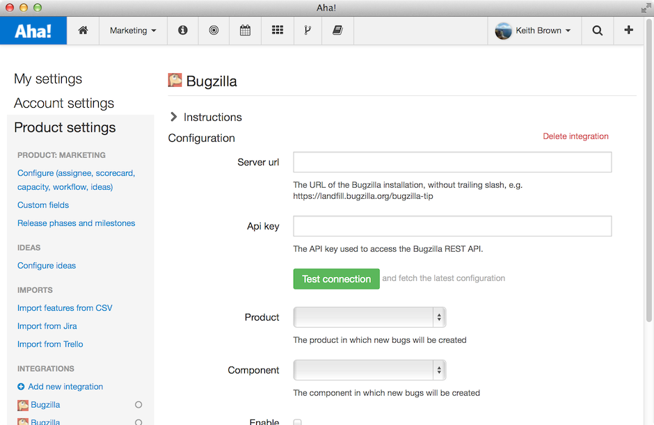The image size is (654, 425).
Task: Open Import from Jira link
Action: 47,326
